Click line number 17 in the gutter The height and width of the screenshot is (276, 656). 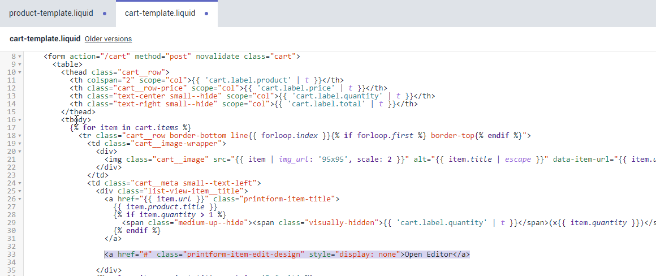click(x=11, y=128)
